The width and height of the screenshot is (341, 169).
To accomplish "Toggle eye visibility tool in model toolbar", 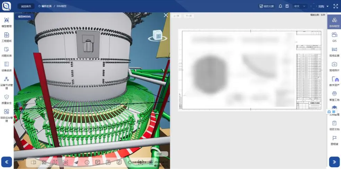I will coord(66,162).
